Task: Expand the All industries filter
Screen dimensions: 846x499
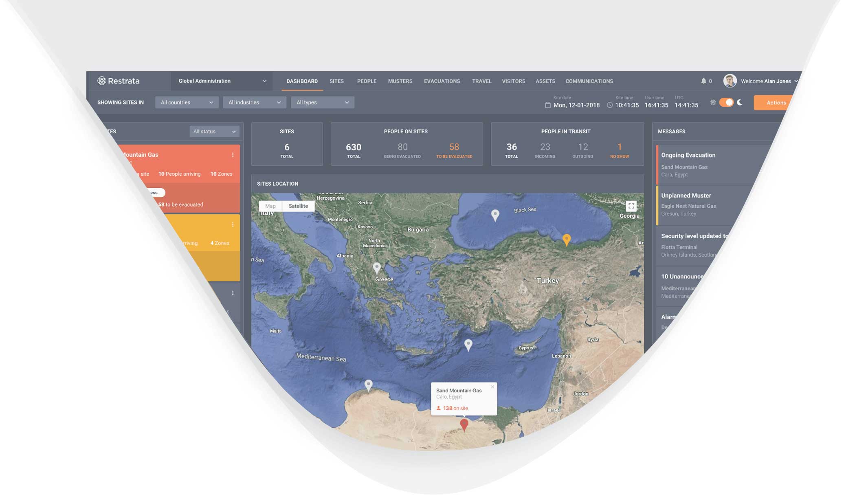Action: point(254,103)
